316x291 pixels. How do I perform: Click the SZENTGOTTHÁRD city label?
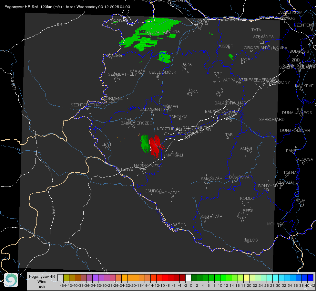point(88,105)
